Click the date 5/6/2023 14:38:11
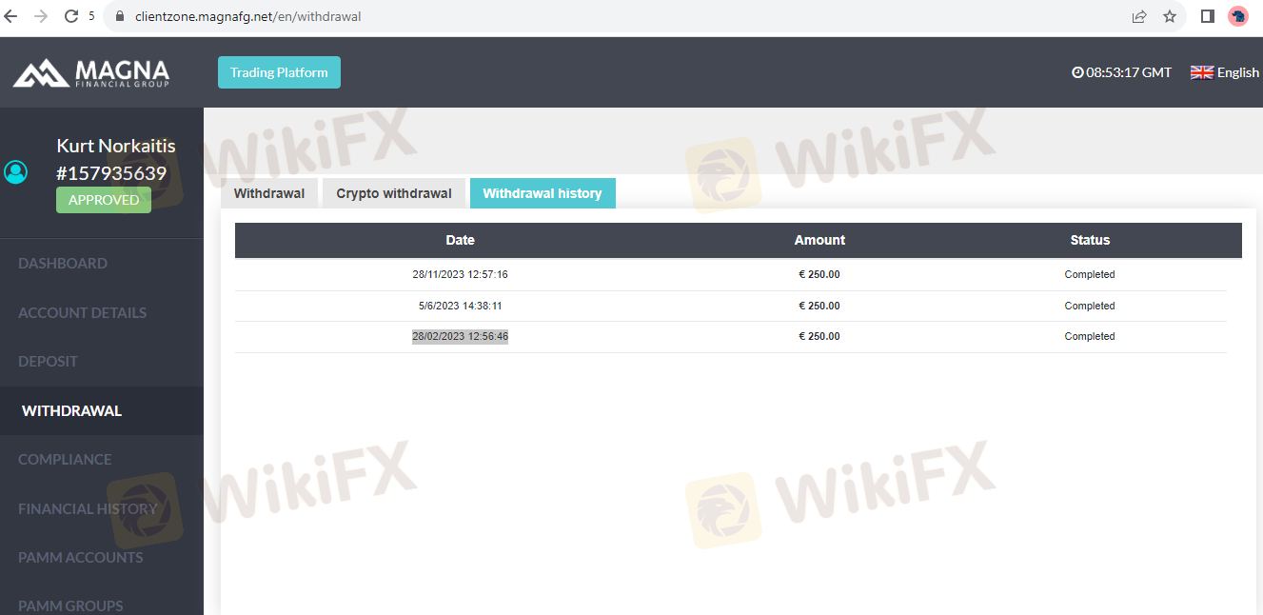This screenshot has height=615, width=1263. [x=460, y=306]
